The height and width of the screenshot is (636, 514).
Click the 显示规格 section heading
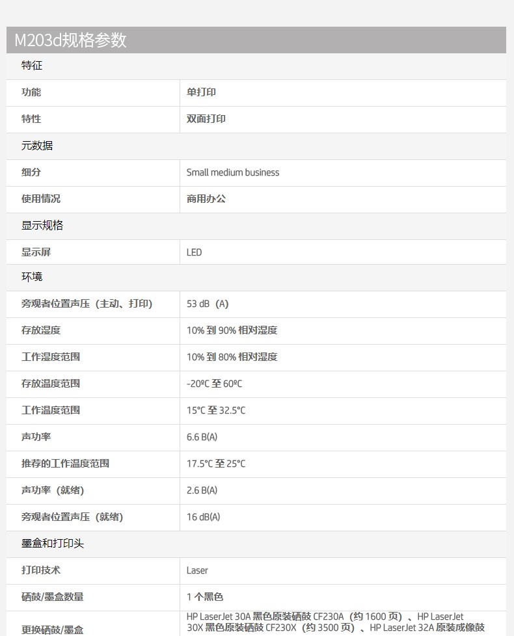point(42,226)
